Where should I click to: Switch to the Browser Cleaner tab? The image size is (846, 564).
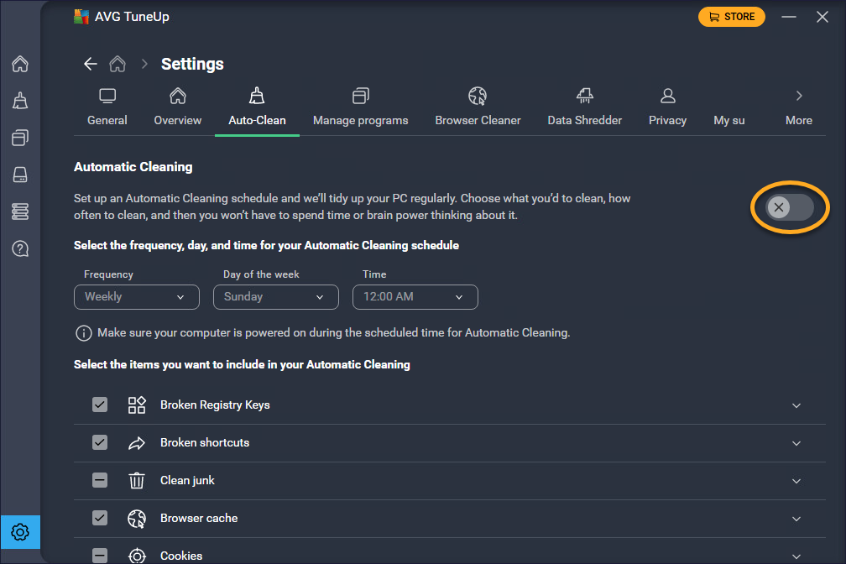(478, 107)
